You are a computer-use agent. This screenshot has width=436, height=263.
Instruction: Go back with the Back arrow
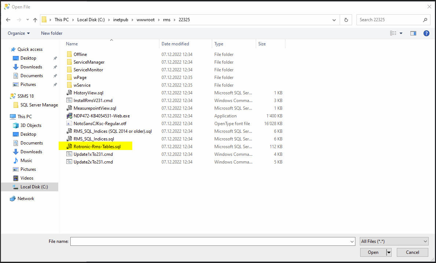pyautogui.click(x=8, y=20)
